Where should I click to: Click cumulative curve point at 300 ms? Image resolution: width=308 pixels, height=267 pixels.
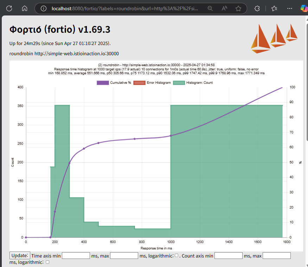point(69,163)
